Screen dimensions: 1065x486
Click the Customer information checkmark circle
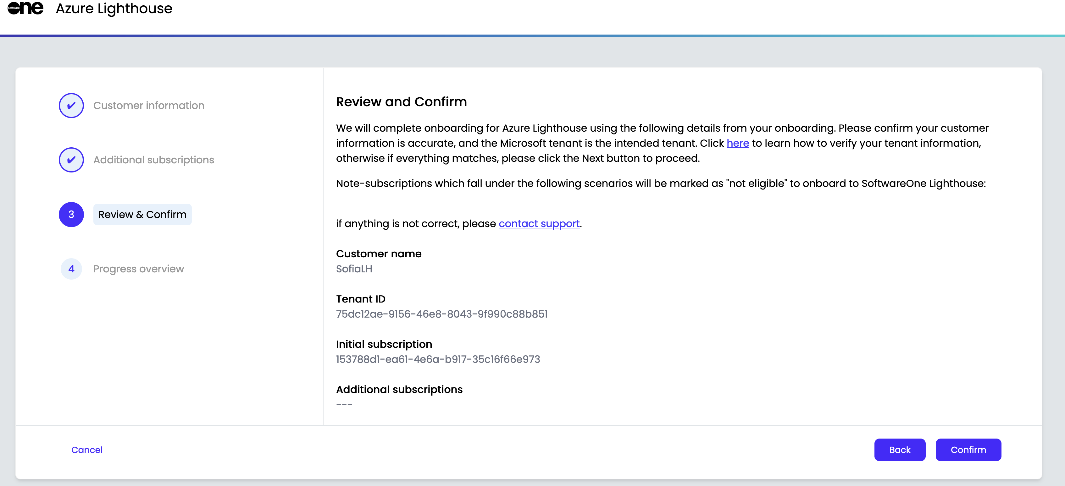point(71,105)
